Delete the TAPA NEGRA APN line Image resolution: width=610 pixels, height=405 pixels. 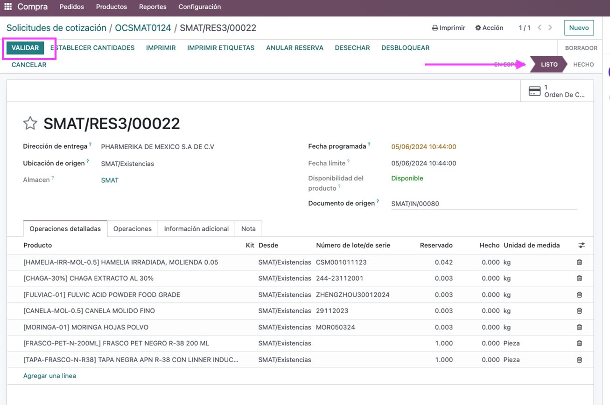point(579,360)
